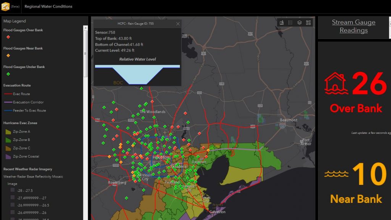This screenshot has height=220, width=391.
Task: Open the basemap gallery grid icon
Action: 308,23
